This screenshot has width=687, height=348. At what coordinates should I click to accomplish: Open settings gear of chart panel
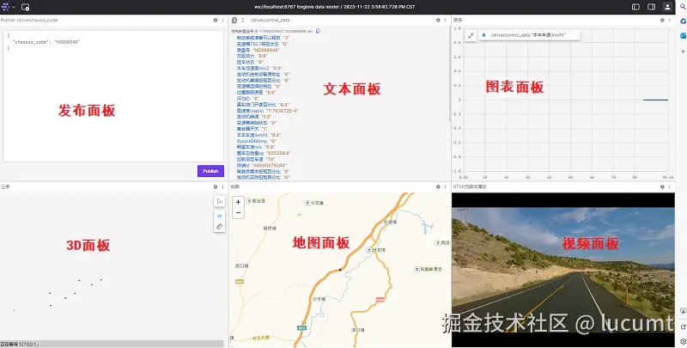click(662, 20)
